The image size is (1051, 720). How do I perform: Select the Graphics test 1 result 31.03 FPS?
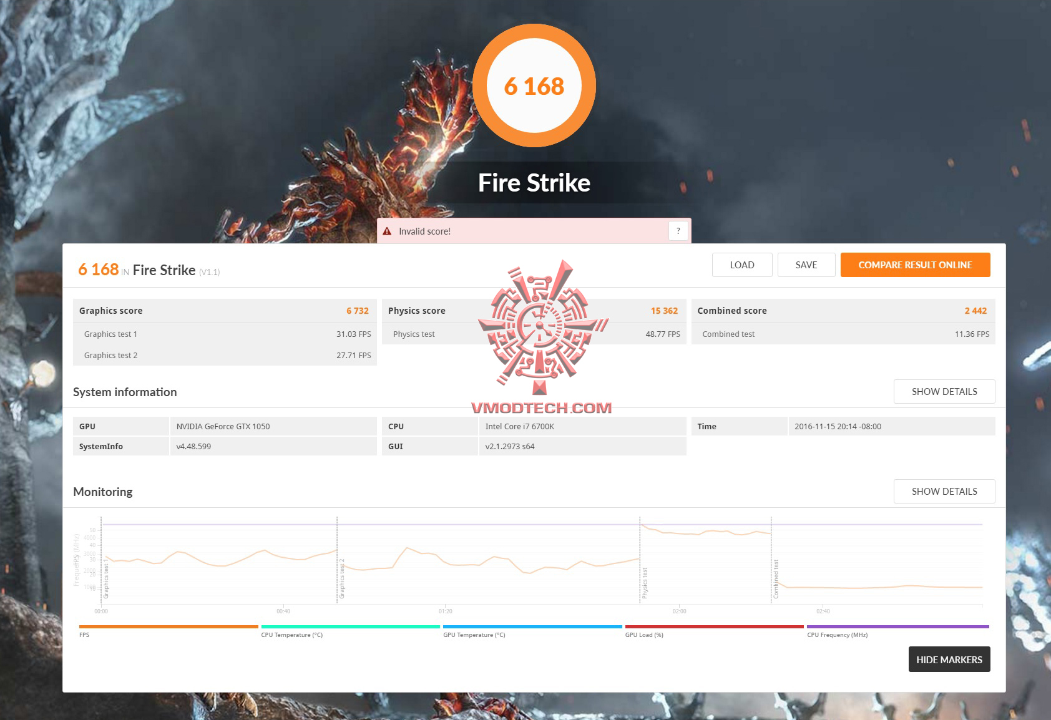(x=354, y=334)
